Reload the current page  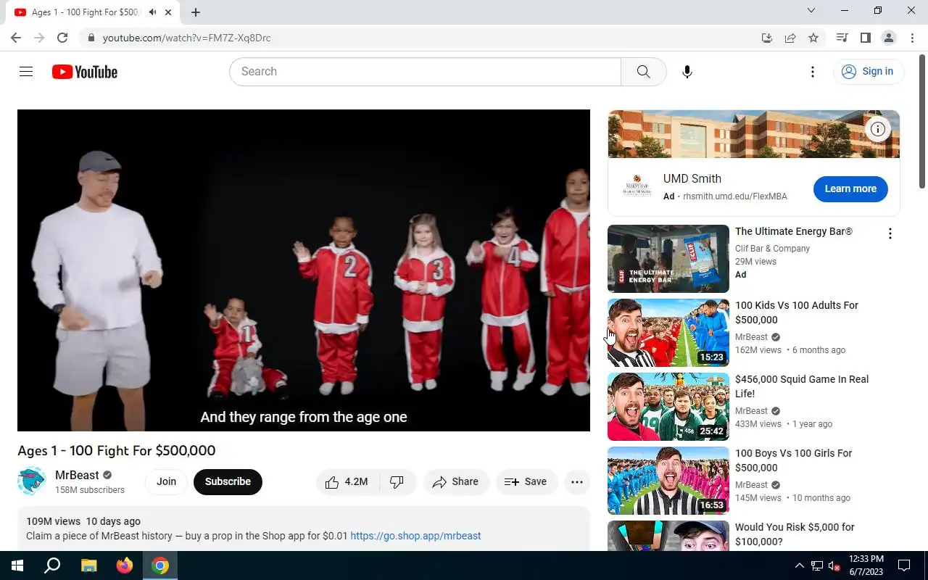[x=62, y=38]
